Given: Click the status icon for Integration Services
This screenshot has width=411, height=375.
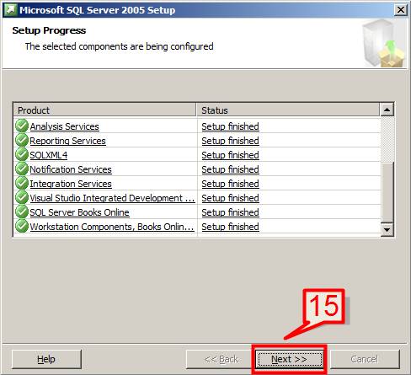Looking at the screenshot, I should (x=22, y=183).
